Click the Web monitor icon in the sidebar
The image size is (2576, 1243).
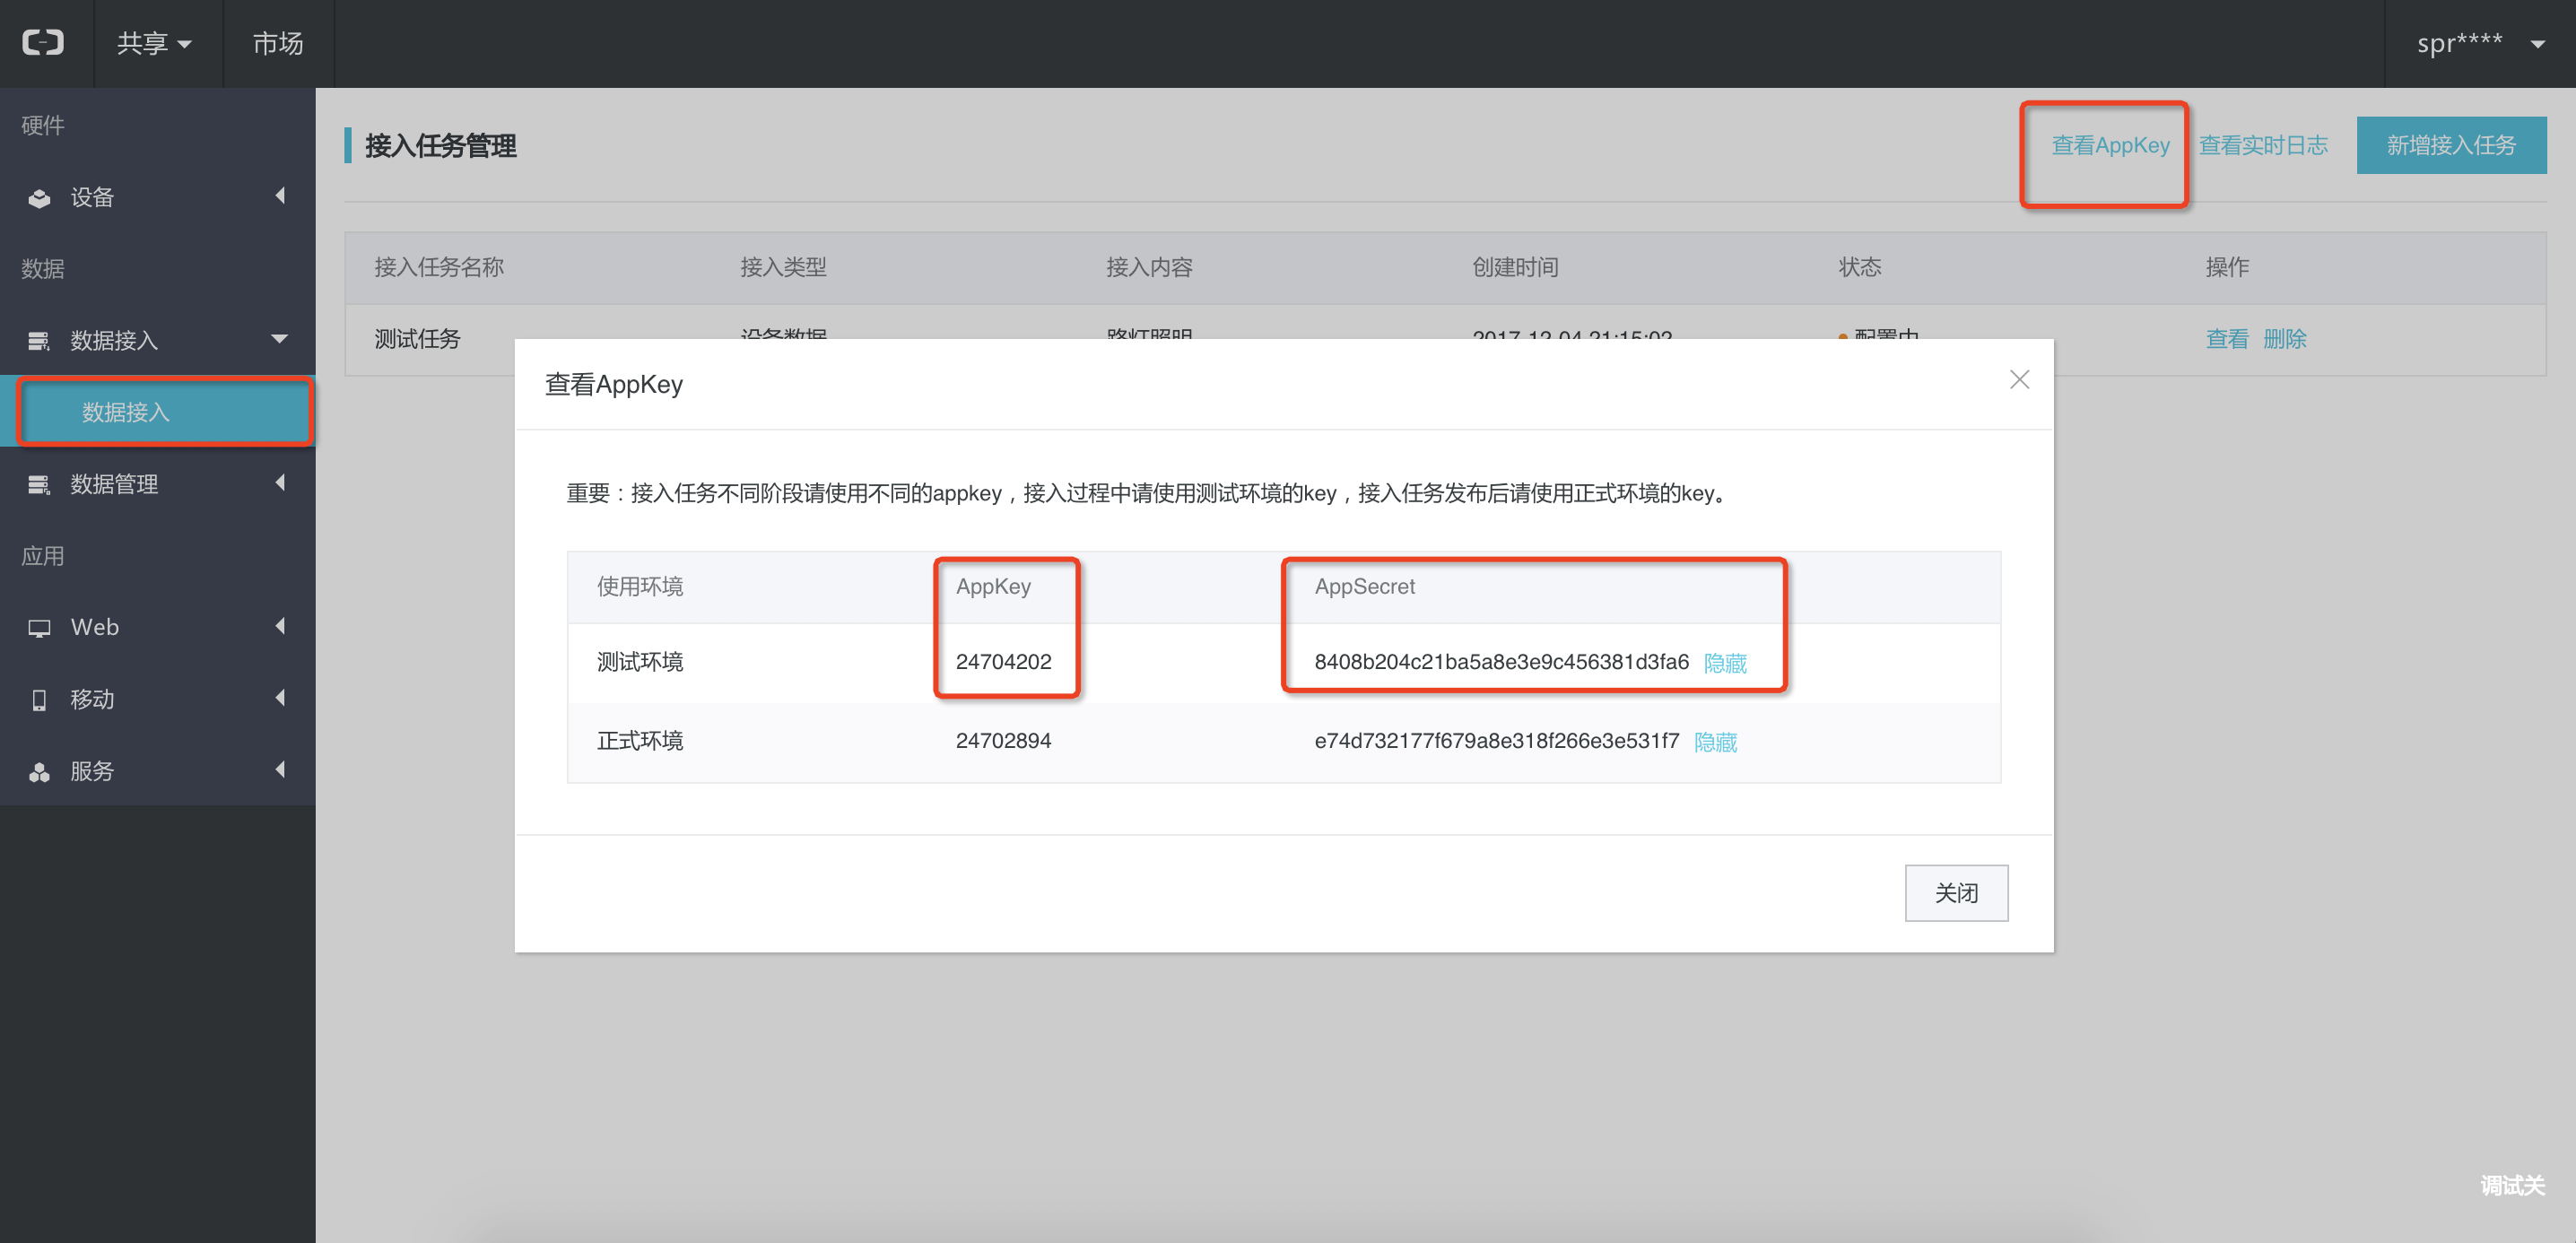39,628
